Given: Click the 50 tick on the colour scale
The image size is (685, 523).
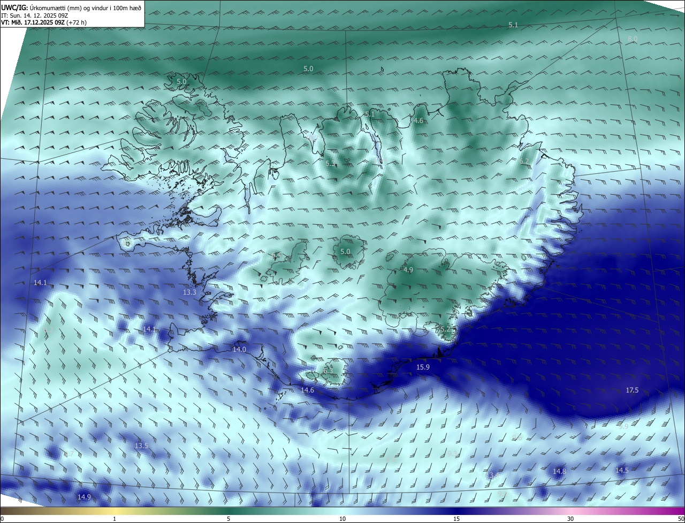Looking at the screenshot, I should click(681, 519).
